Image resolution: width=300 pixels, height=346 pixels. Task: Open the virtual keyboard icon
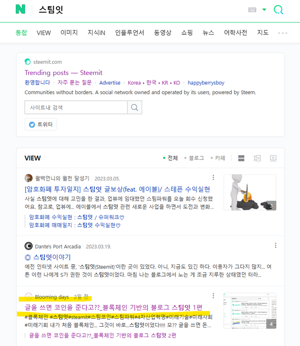[252, 9]
